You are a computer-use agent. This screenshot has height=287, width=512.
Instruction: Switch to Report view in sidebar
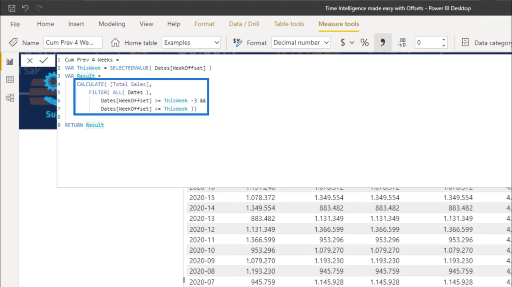click(x=10, y=62)
